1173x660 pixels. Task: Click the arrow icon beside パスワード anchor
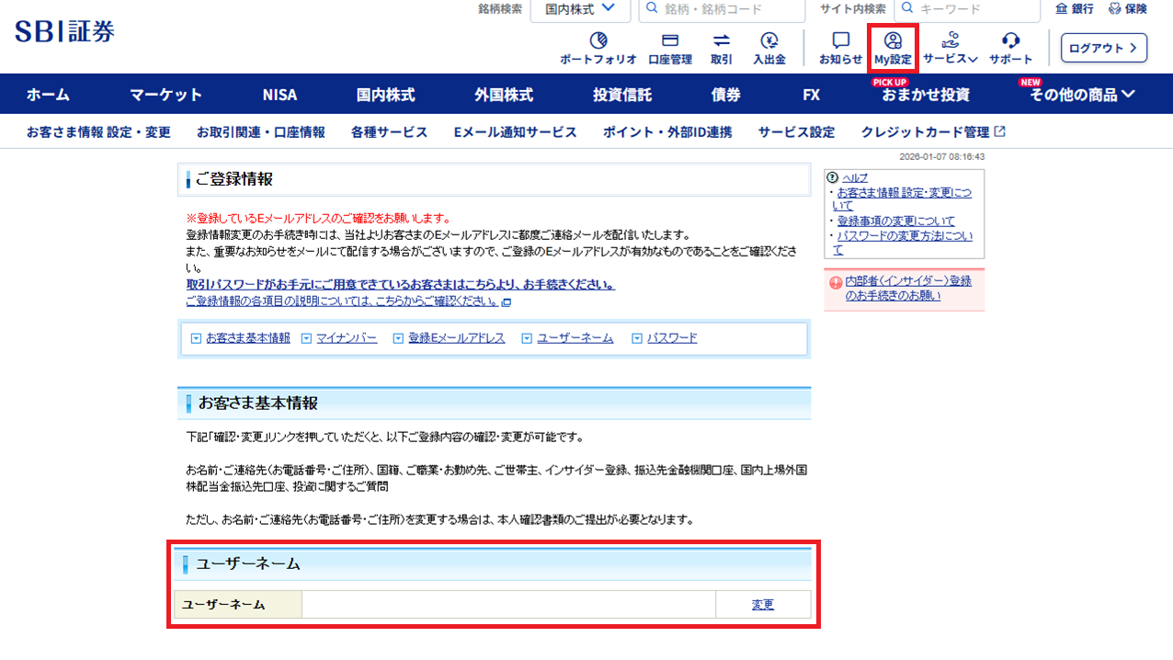(x=637, y=338)
